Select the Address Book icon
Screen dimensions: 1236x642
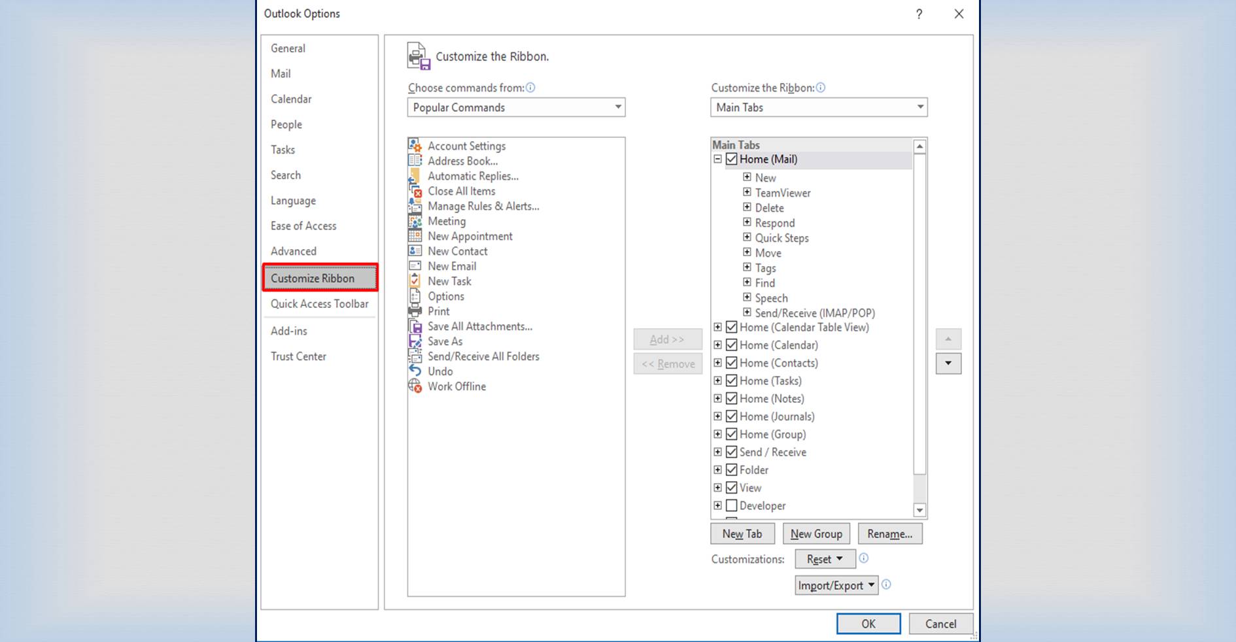point(415,160)
